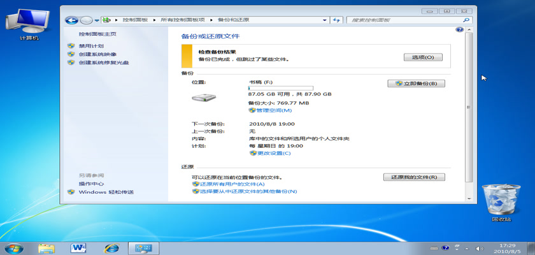Click the Back navigation arrow
Image resolution: width=535 pixels, height=255 pixels.
point(72,20)
